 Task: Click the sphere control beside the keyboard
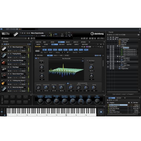click(x=101, y=112)
